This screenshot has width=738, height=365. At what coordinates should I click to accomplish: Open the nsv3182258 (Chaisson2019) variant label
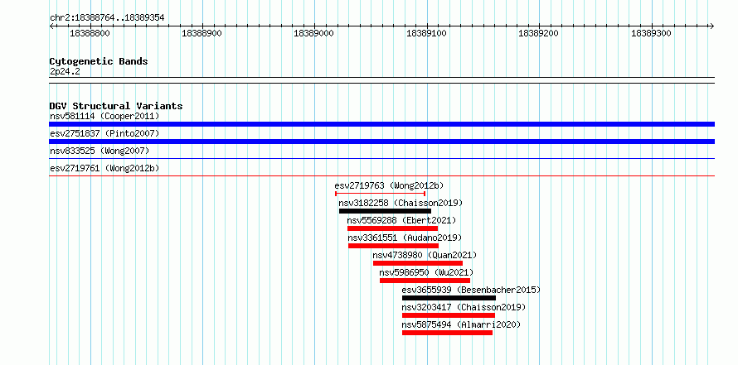coord(401,203)
